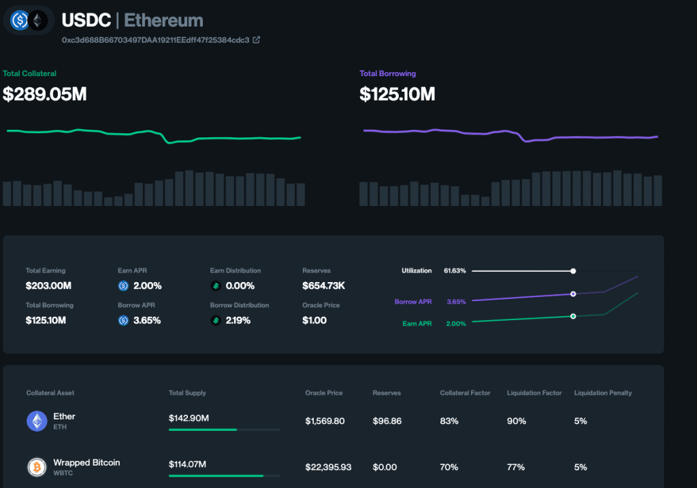Click the USDC token logo in the header
The image size is (697, 488).
click(x=20, y=20)
